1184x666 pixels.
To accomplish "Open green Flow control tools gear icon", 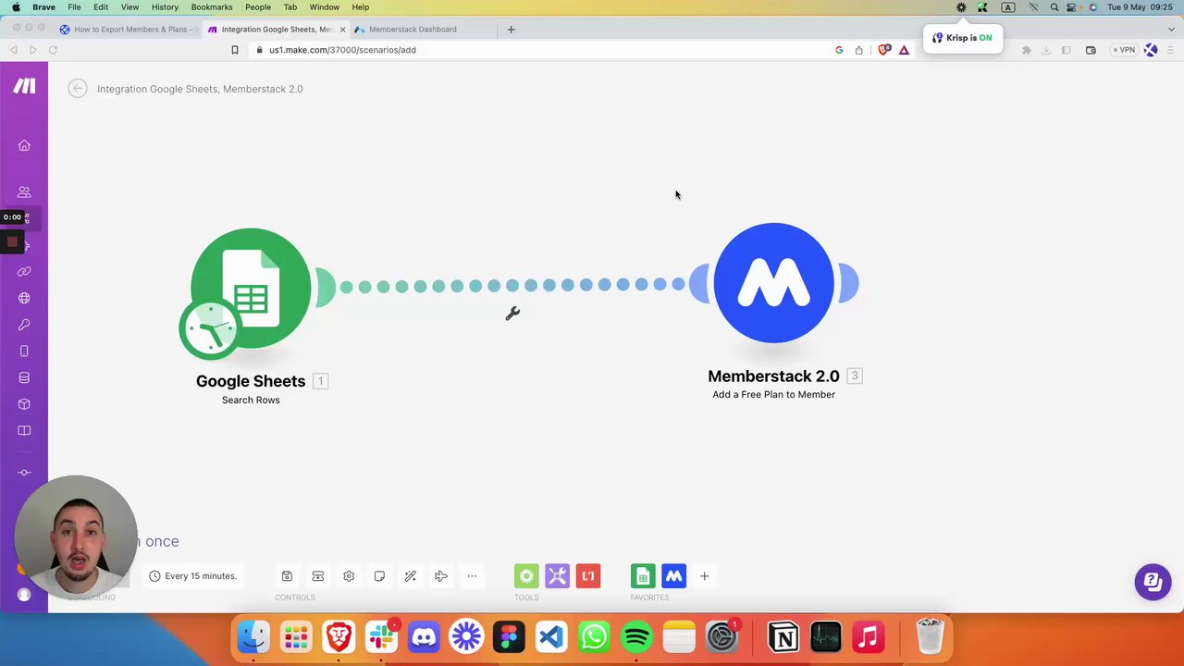I will click(x=526, y=576).
